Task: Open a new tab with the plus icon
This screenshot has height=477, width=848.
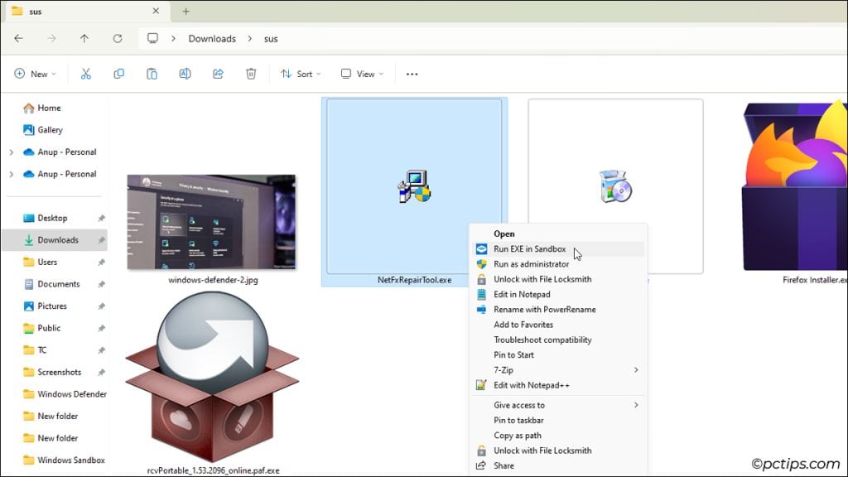Action: coord(185,12)
